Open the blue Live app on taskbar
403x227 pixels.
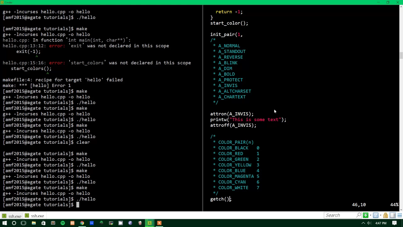click(92, 223)
